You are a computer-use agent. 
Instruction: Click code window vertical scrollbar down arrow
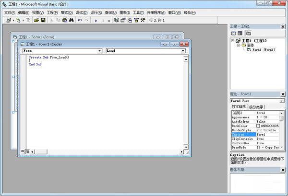point(186,147)
